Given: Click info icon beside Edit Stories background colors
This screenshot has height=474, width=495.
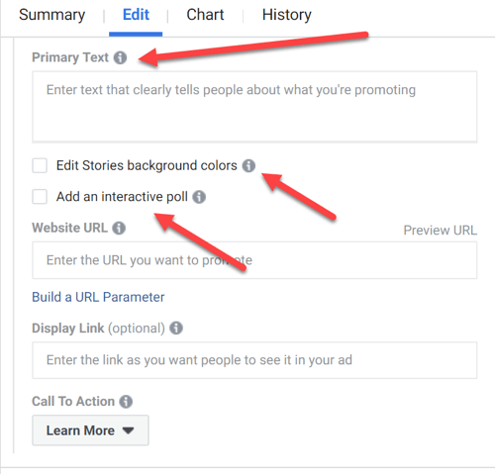Looking at the screenshot, I should click(248, 165).
